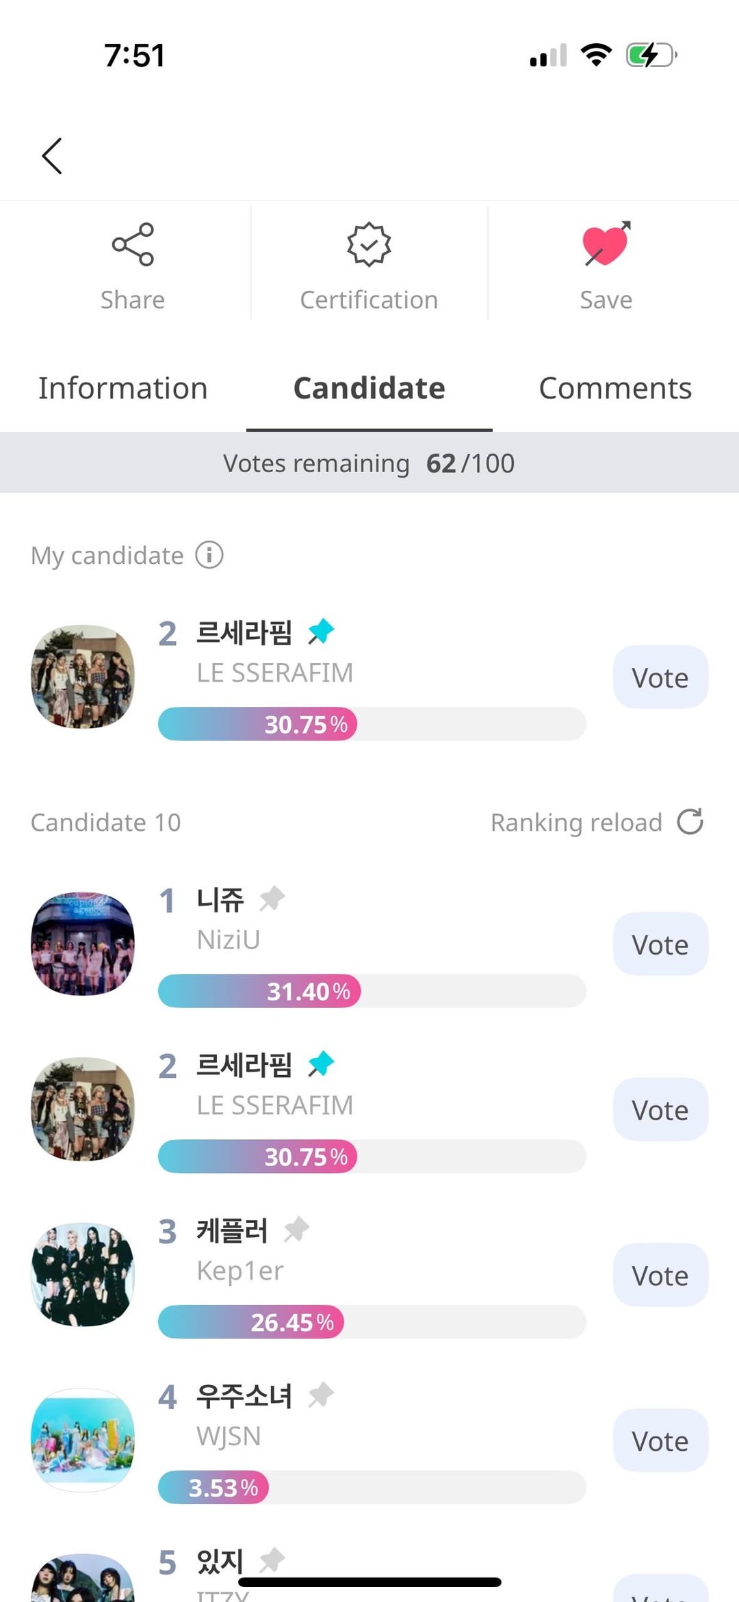This screenshot has height=1602, width=739.
Task: Open the Certification badge icon
Action: [x=369, y=244]
